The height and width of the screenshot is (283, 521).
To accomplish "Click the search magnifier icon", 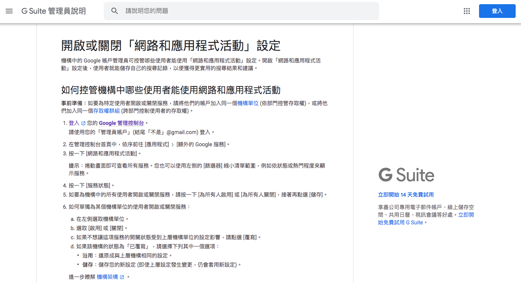I will (115, 11).
